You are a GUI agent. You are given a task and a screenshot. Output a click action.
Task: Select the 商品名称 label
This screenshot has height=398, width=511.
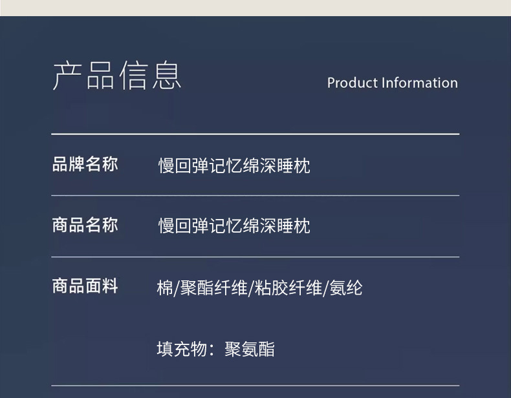click(85, 225)
